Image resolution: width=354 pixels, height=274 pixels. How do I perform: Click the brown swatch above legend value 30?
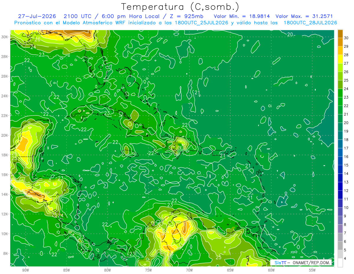[340, 34]
